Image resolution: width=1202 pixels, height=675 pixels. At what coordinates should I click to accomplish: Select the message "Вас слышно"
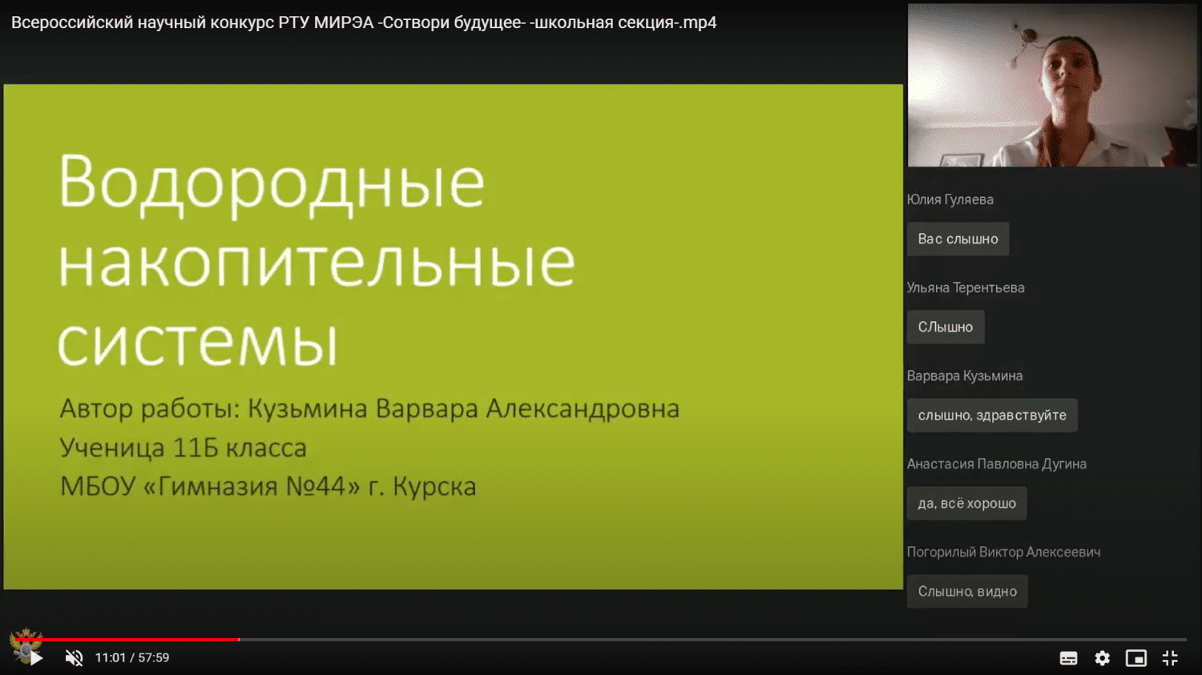point(958,239)
